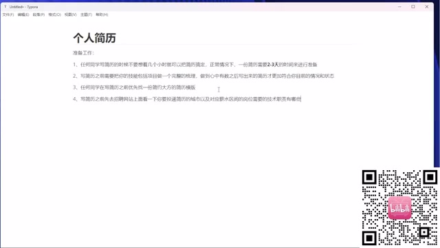Screen dimensions: 440x248
Task: Click the bold 2-3天 text
Action: pyautogui.click(x=273, y=64)
